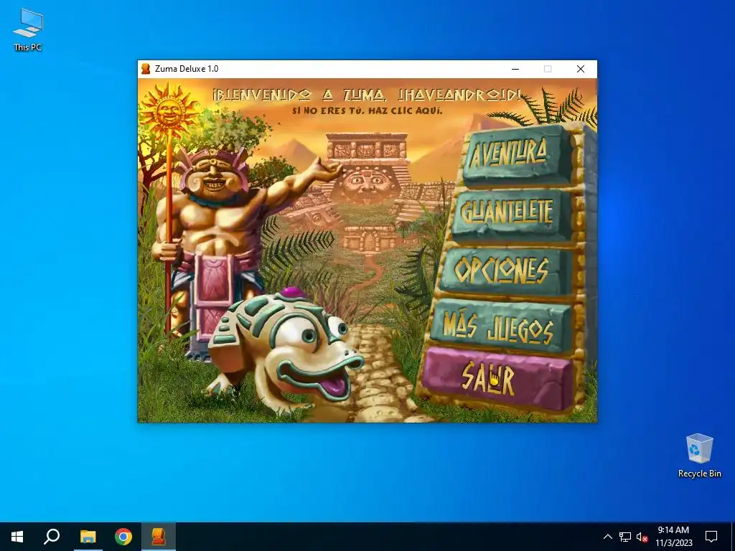Open the Guantelete game mode
The height and width of the screenshot is (551, 735).
(x=512, y=214)
